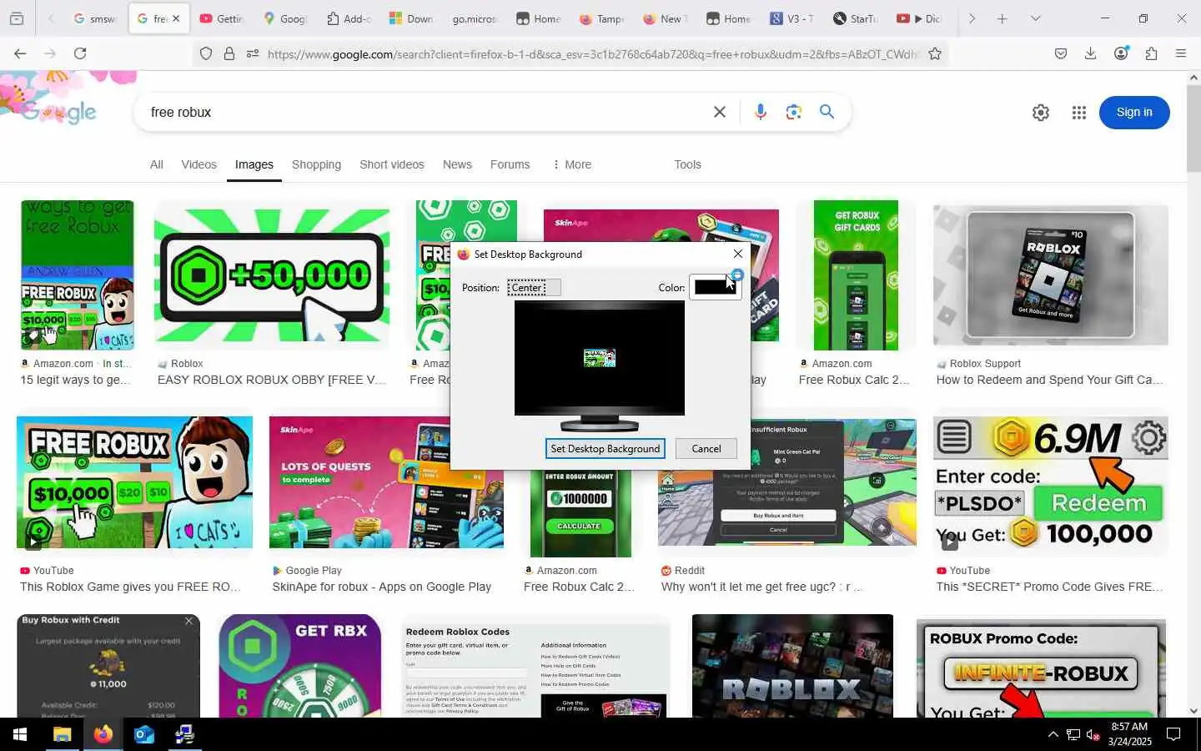Open the EASY ROBLOX ROBUX OBBY link
The image size is (1201, 751).
tap(272, 380)
